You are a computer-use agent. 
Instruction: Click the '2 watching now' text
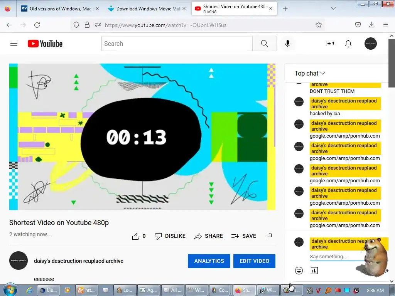pos(30,235)
